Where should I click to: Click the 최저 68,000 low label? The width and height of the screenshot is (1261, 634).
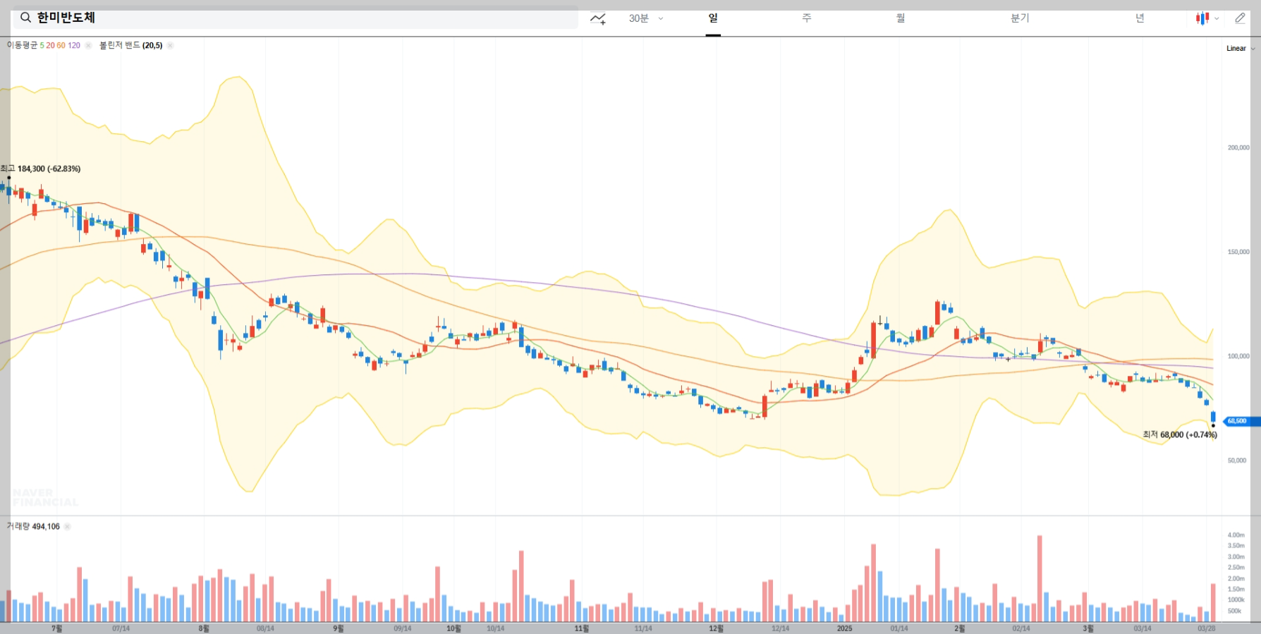pyautogui.click(x=1180, y=434)
